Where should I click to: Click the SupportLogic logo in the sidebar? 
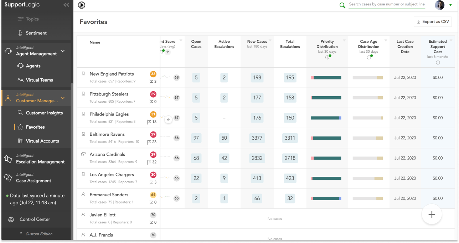click(x=22, y=5)
